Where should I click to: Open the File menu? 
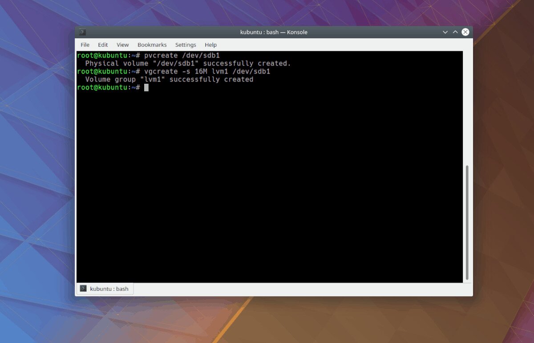click(85, 45)
